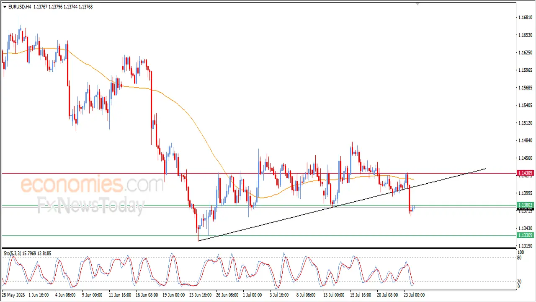This screenshot has height=302, width=536.
Task: Click the gray chart shift marker at top
Action: click(x=417, y=4)
